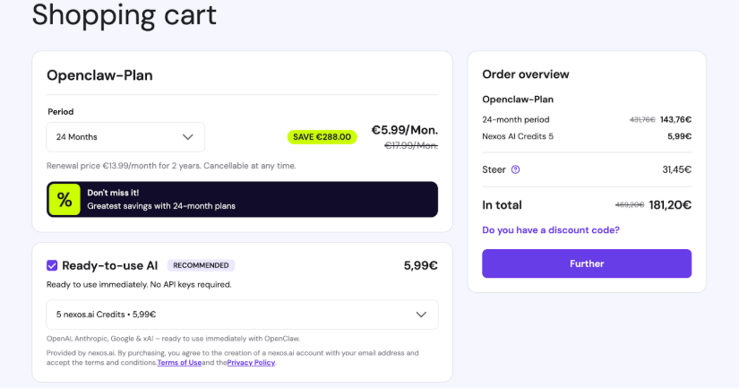Click the Order overview heading
This screenshot has width=739, height=389.
click(x=526, y=74)
